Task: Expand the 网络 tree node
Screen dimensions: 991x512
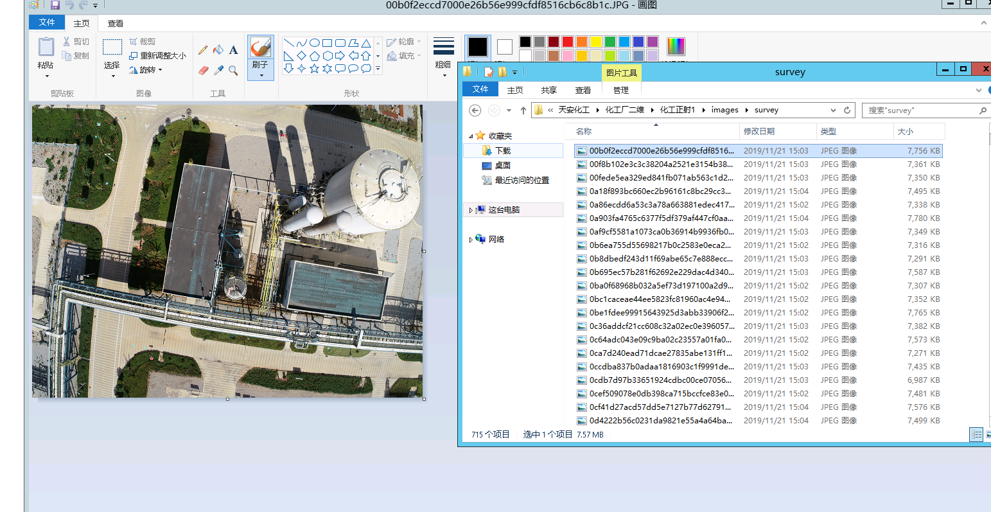Action: tap(471, 240)
